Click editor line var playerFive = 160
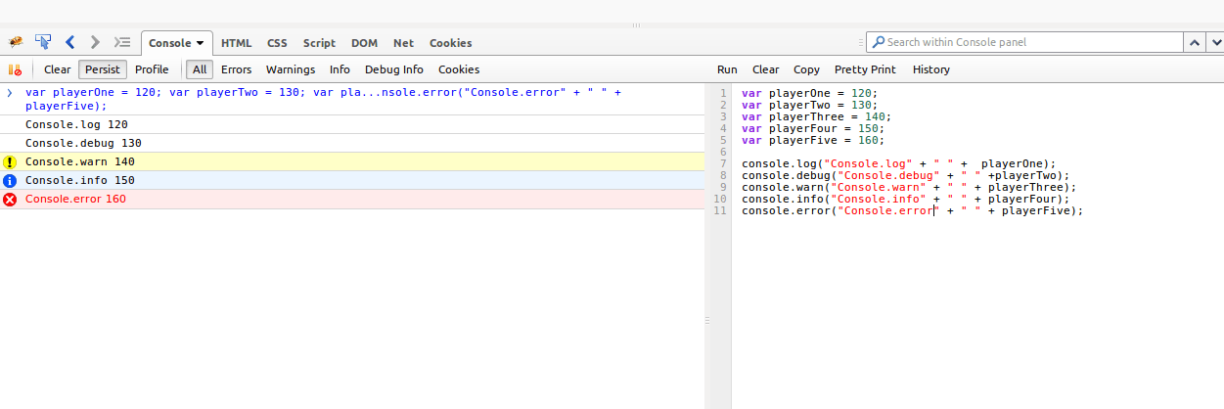 pos(813,140)
